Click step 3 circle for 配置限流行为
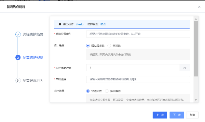205x122 pixels. point(18,81)
